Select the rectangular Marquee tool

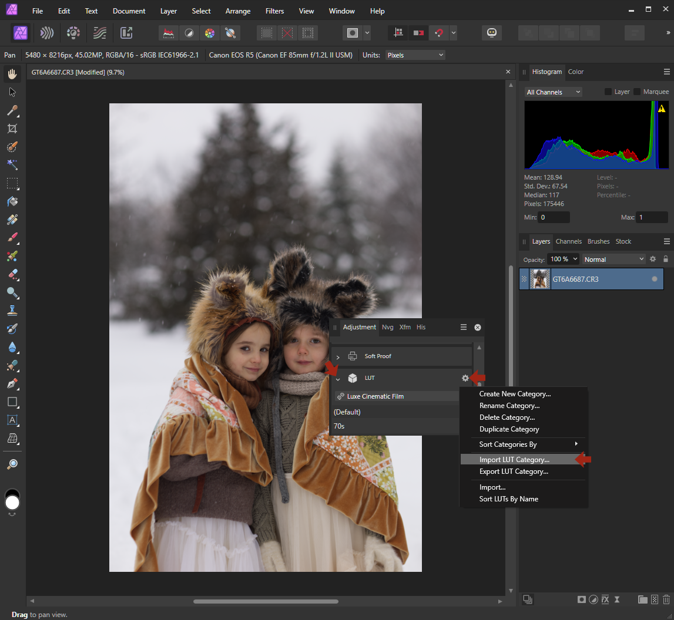(12, 183)
